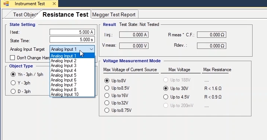The width and height of the screenshot is (267, 140).
Task: Enable Don't Change Hardware checkbox
Action: coord(13,58)
